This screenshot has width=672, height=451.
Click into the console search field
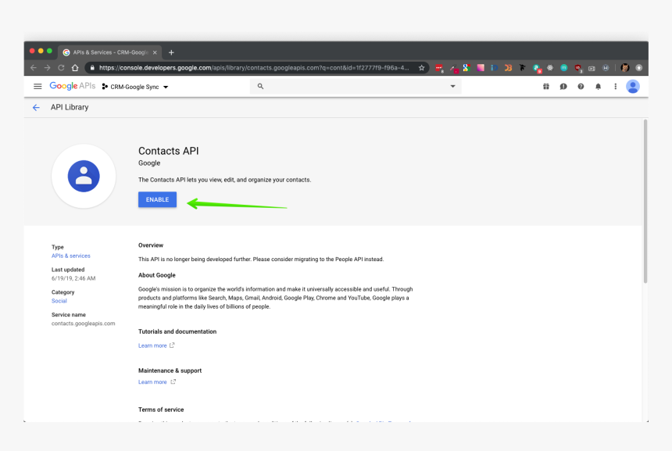click(356, 86)
